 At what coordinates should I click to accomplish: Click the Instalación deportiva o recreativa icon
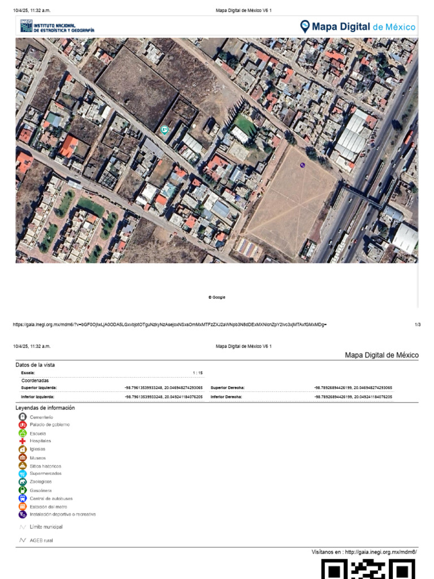tap(23, 514)
